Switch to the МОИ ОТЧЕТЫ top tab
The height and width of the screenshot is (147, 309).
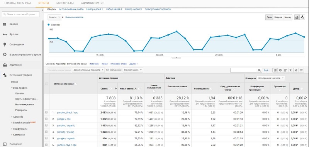[65, 3]
